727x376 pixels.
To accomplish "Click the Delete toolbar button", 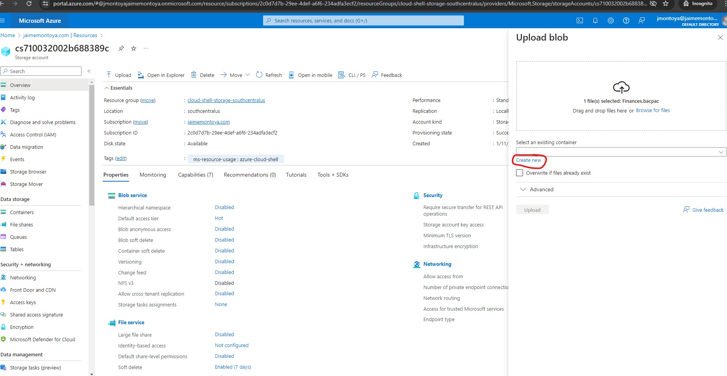I will click(203, 75).
